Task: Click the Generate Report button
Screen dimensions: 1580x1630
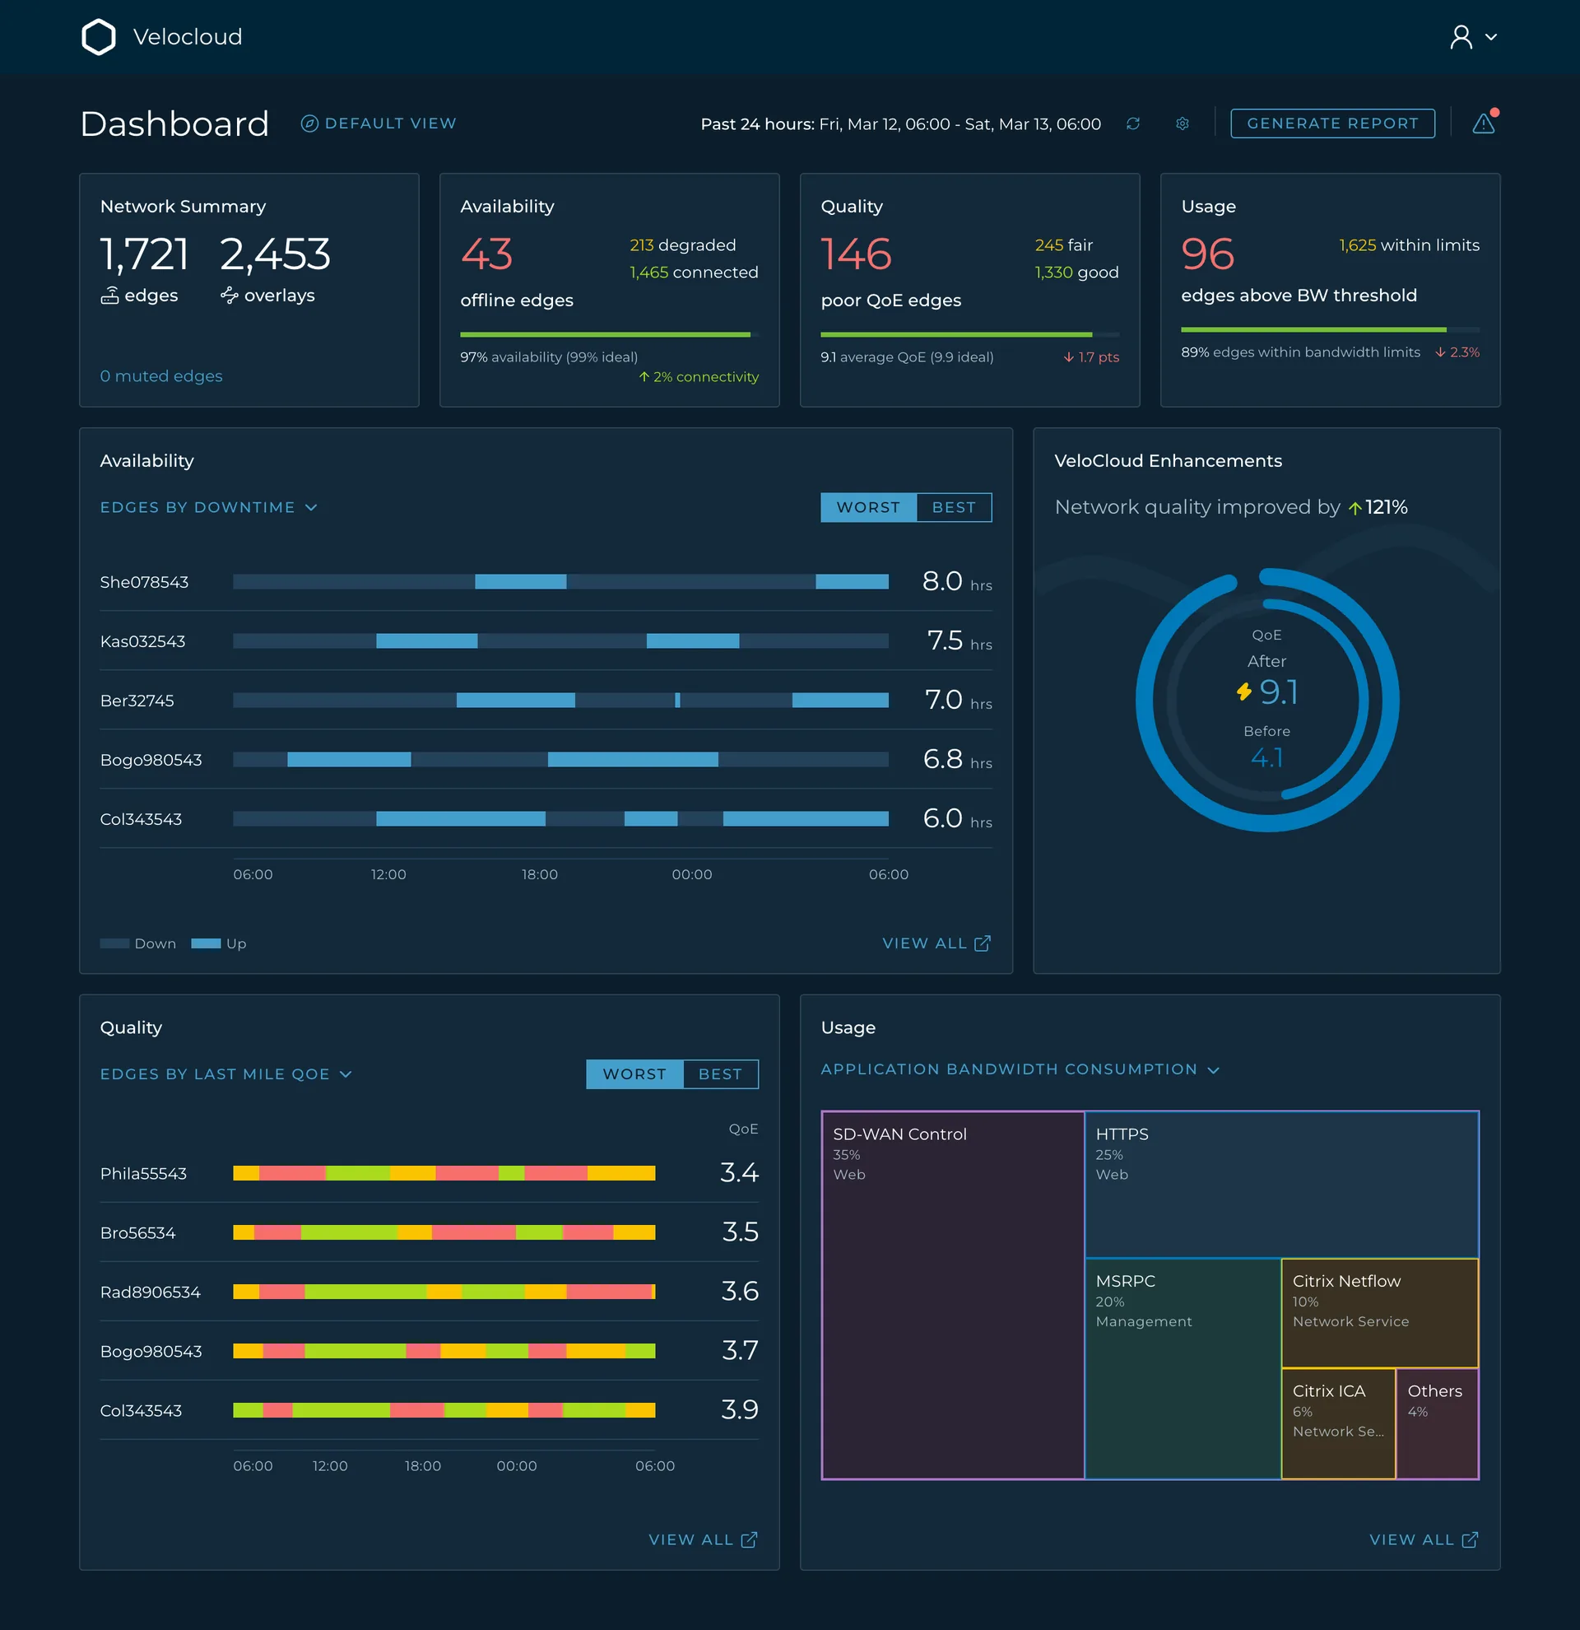Action: tap(1331, 123)
